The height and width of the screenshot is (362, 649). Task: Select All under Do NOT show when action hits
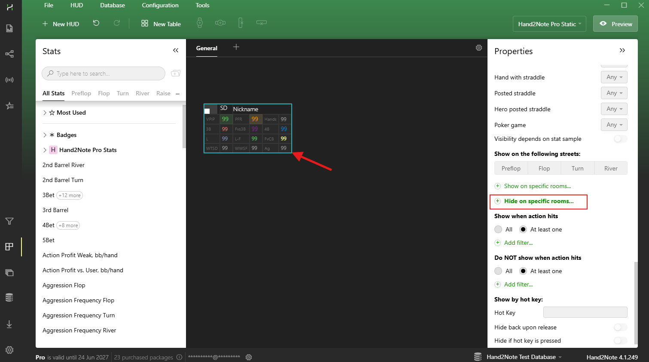click(x=498, y=271)
